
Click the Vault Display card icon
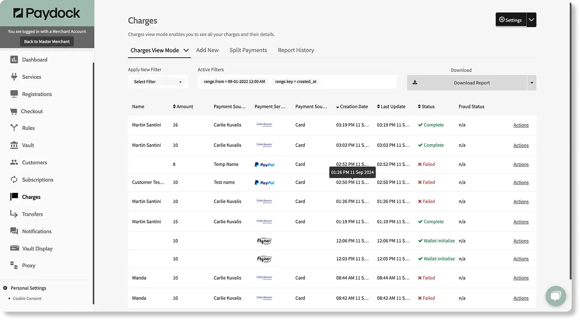point(14,248)
